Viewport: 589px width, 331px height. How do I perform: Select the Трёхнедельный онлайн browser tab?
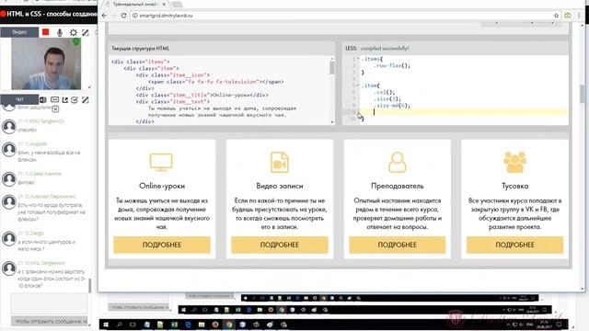point(136,5)
